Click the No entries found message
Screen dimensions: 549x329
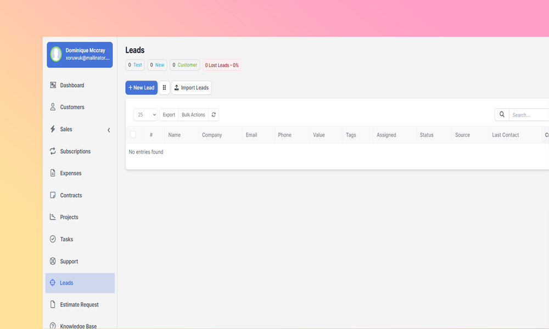[146, 152]
